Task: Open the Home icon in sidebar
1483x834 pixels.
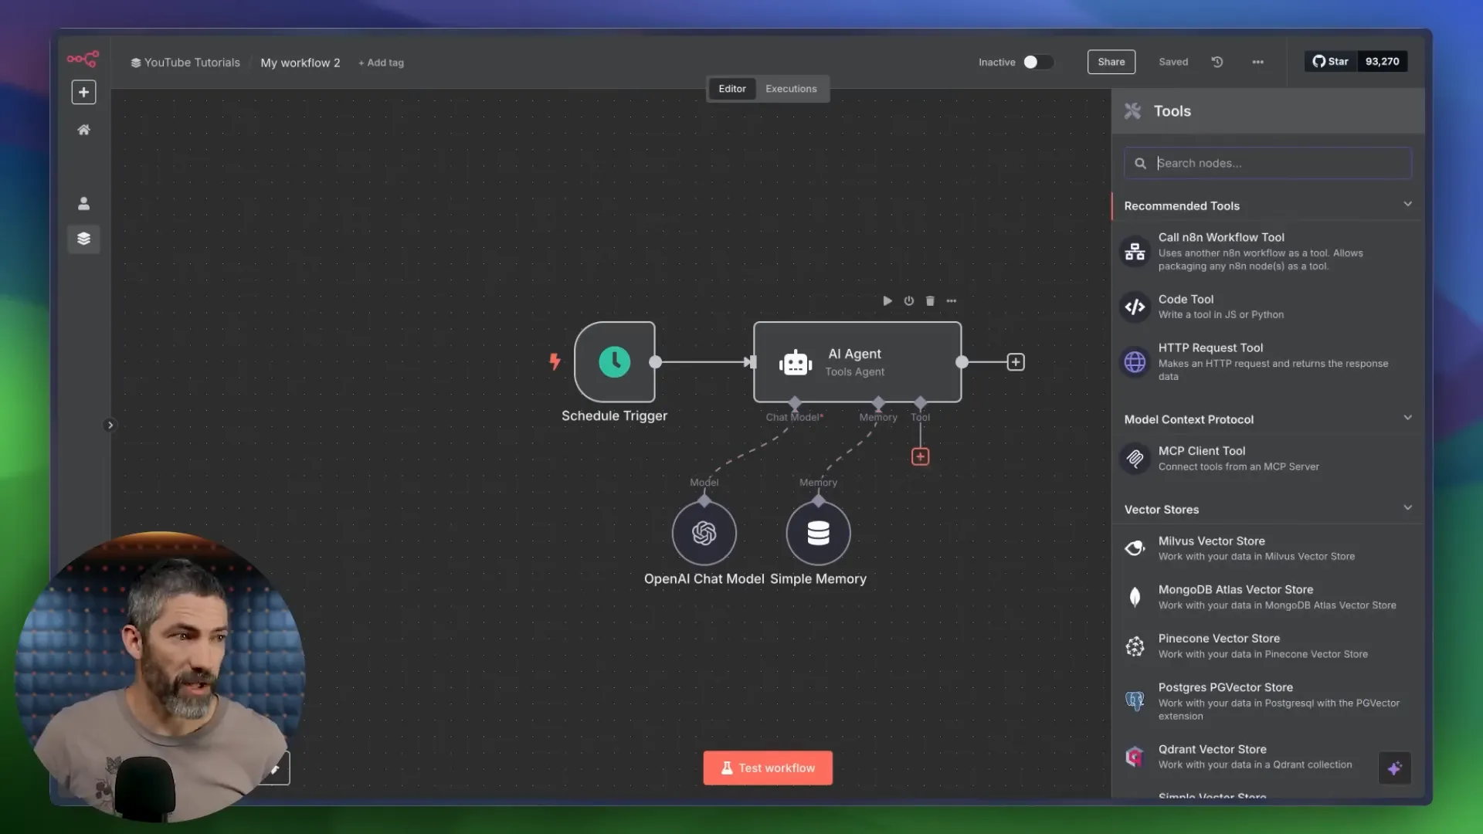Action: (83, 130)
